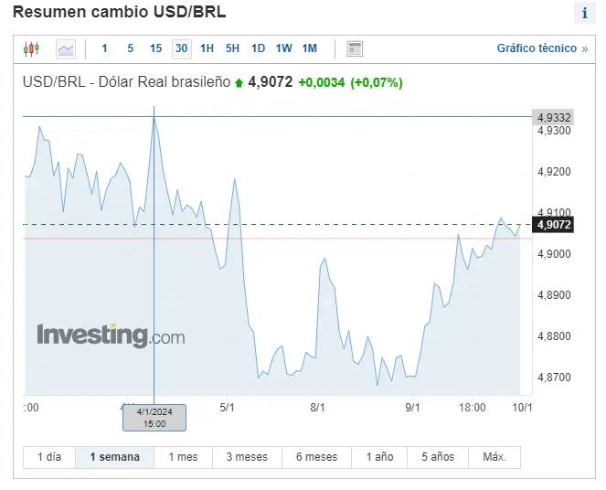Click the 4/1/2024 15:00 crosshair marker
606x490 pixels.
tap(154, 418)
